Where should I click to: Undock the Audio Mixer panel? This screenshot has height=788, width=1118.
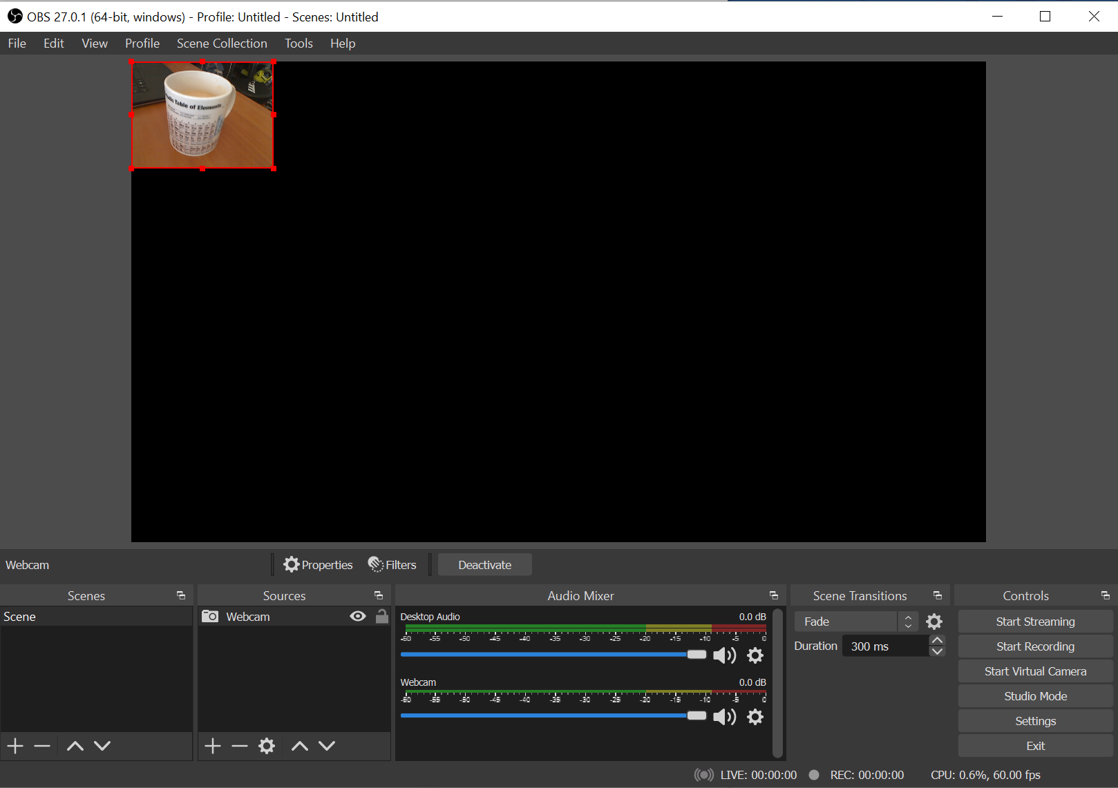773,595
